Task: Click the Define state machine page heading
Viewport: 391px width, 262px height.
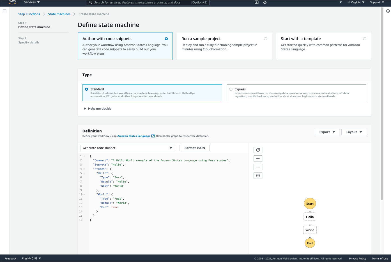Action: pos(109,25)
